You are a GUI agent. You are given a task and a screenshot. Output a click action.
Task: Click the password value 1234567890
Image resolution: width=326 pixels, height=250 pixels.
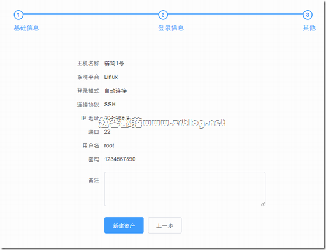120,159
